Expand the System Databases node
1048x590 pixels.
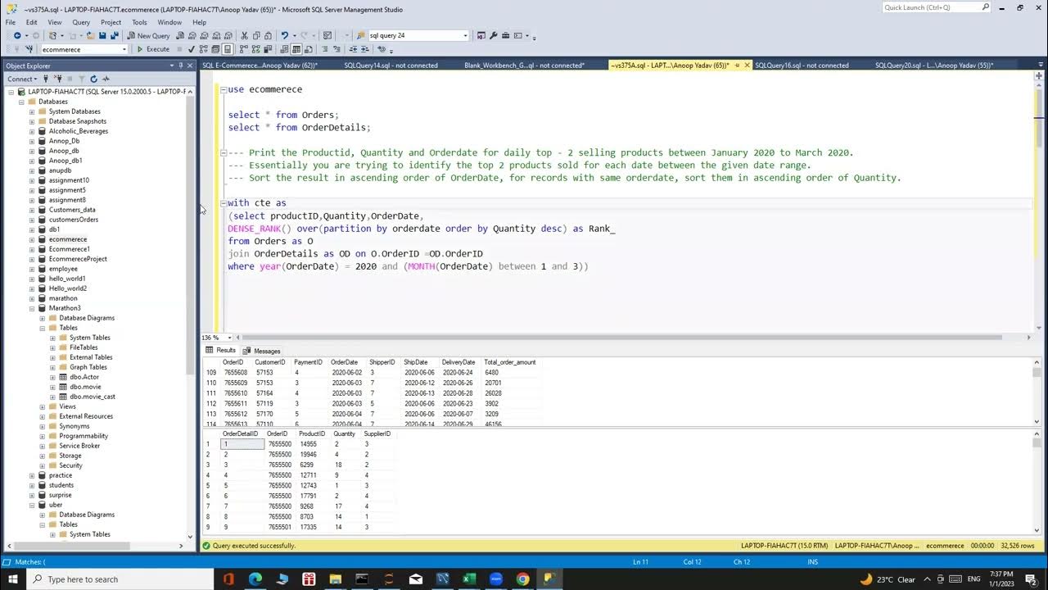pos(32,111)
